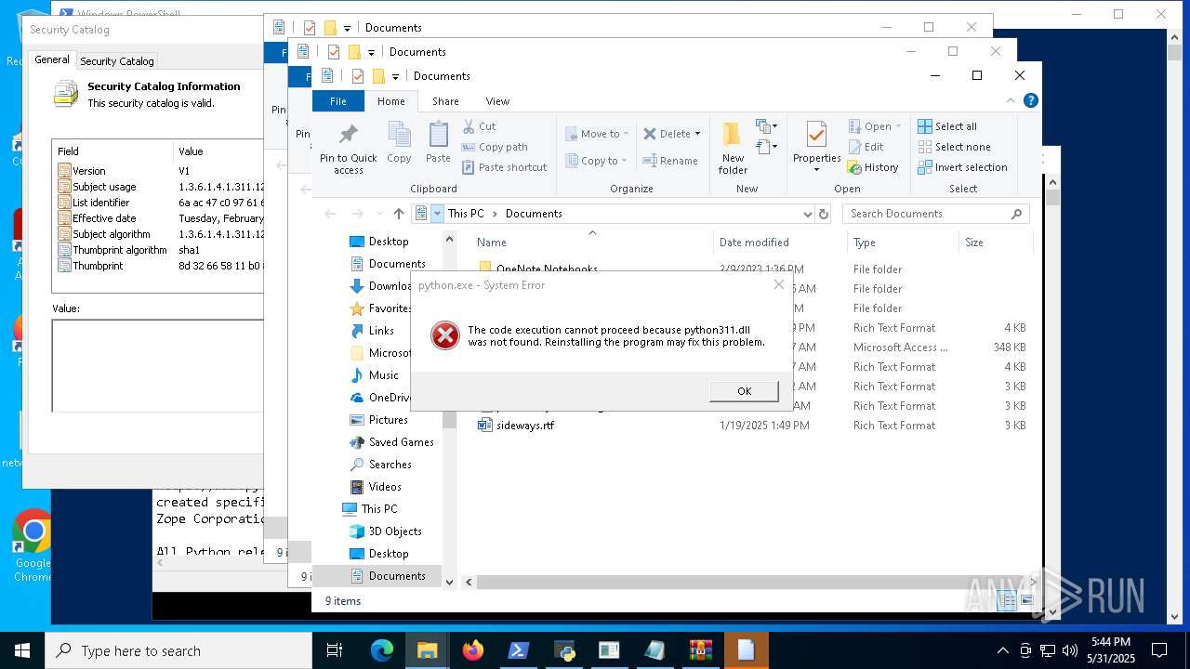The height and width of the screenshot is (669, 1190).
Task: Open Videos in the navigation pane
Action: pyautogui.click(x=385, y=487)
